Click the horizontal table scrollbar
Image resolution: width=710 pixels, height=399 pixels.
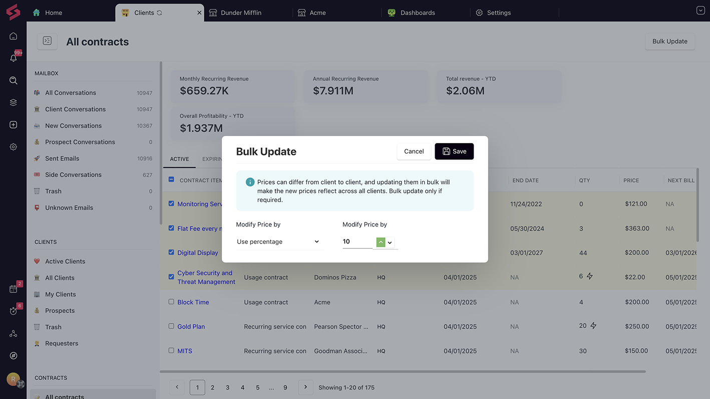pos(403,371)
